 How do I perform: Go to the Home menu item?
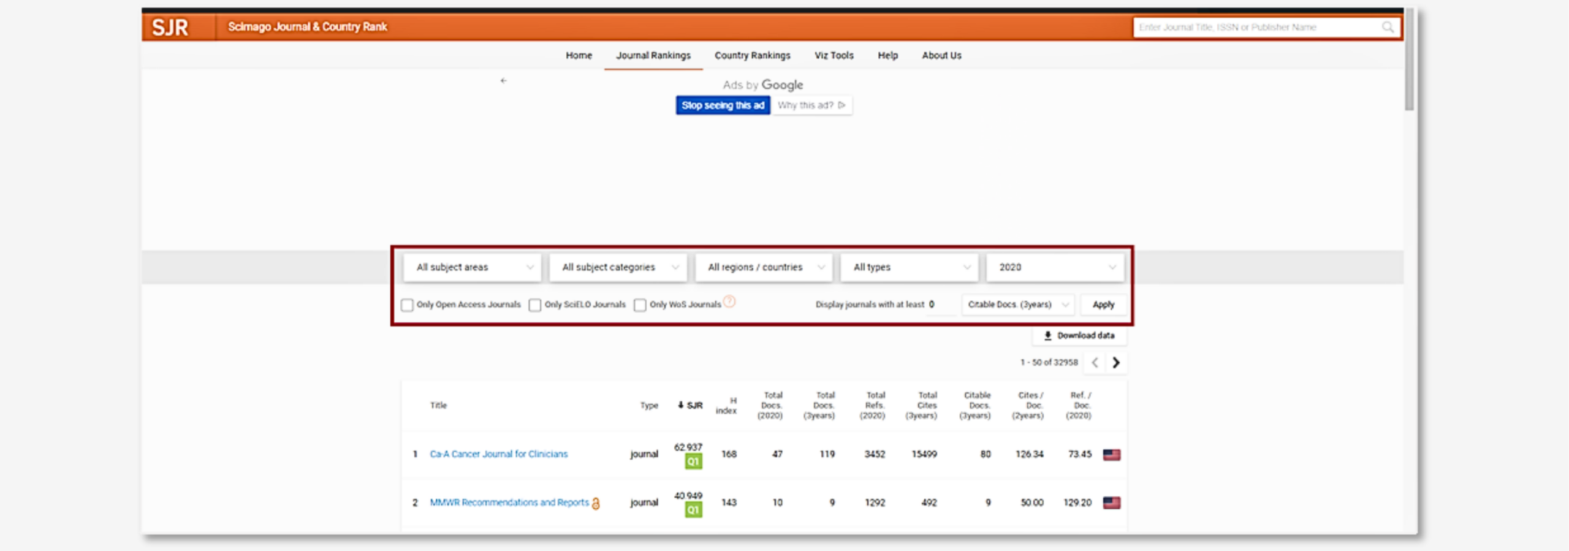579,55
